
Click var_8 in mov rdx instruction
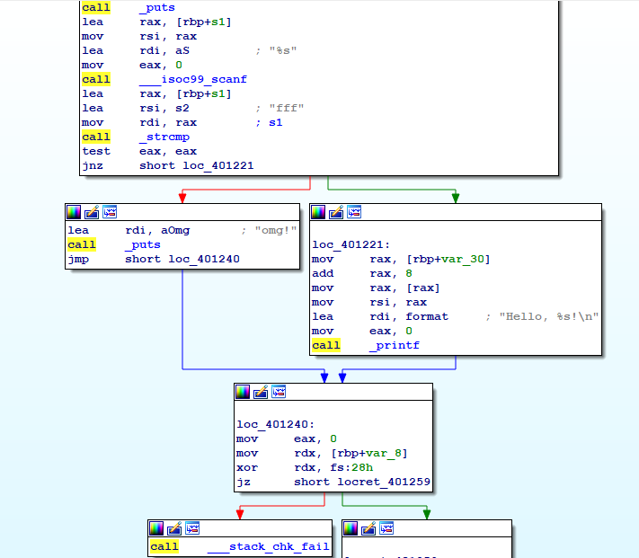tap(382, 454)
